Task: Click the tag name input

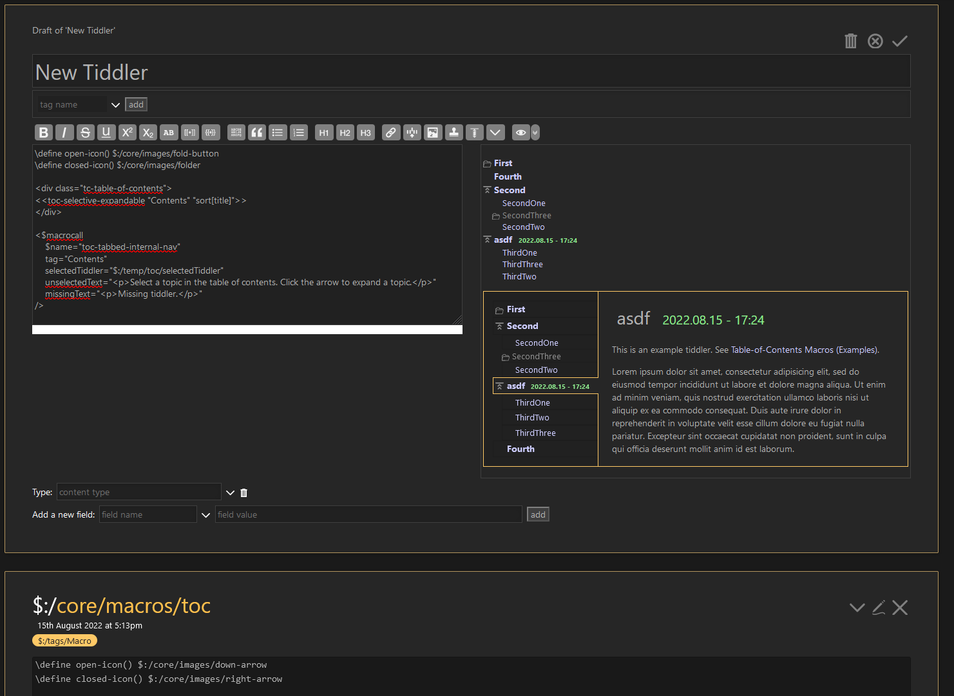Action: pos(71,104)
